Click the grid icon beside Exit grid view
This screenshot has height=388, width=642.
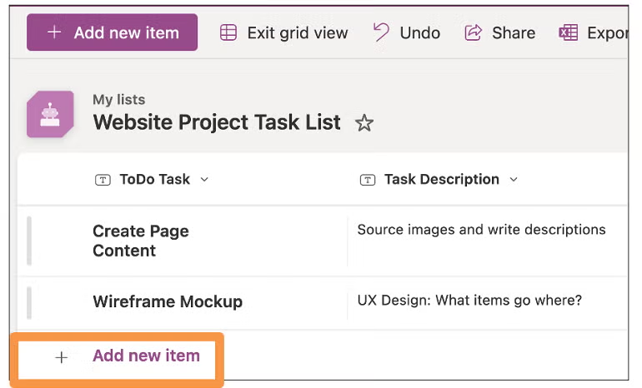[228, 32]
